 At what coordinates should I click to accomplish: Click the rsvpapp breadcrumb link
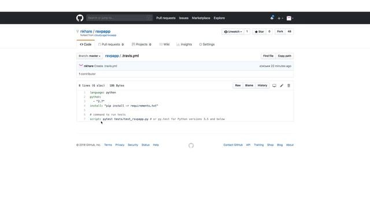tap(112, 56)
